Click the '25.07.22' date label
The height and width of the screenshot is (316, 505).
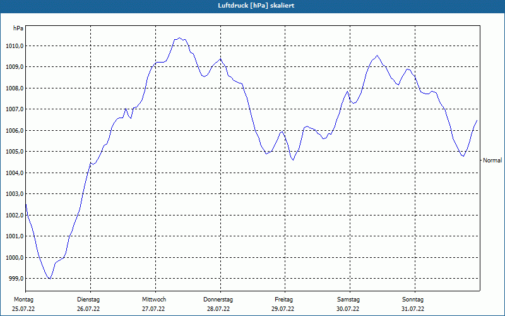[x=23, y=309]
